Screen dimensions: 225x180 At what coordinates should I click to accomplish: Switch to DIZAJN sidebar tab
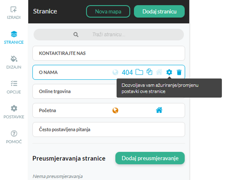pyautogui.click(x=14, y=62)
